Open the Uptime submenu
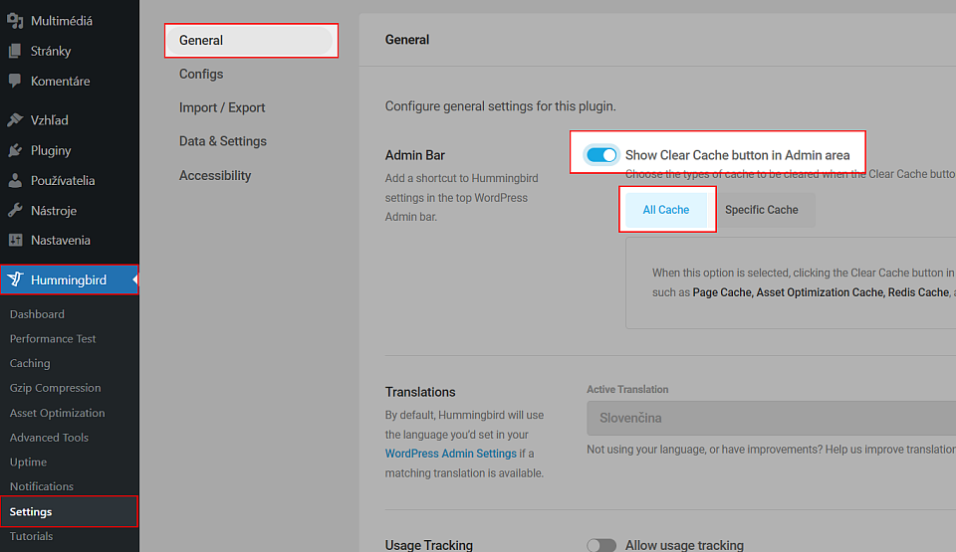Viewport: 956px width, 552px height. [28, 461]
